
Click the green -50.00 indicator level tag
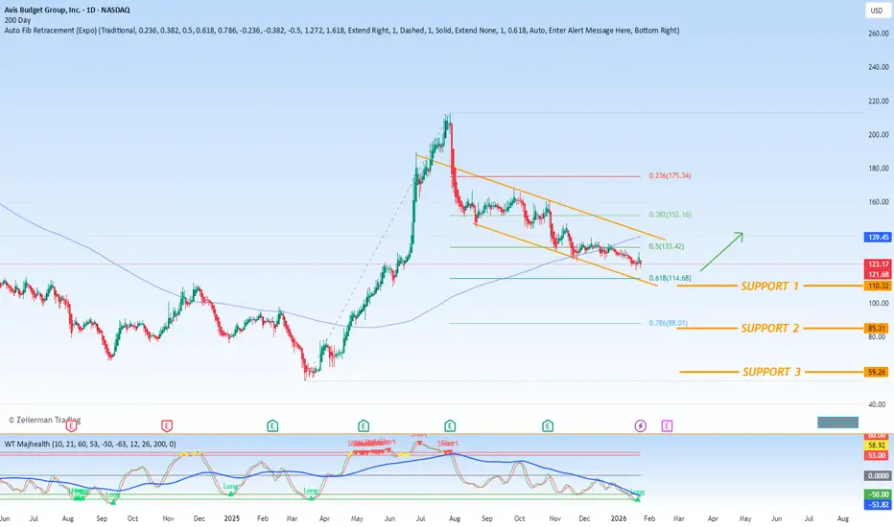878,494
